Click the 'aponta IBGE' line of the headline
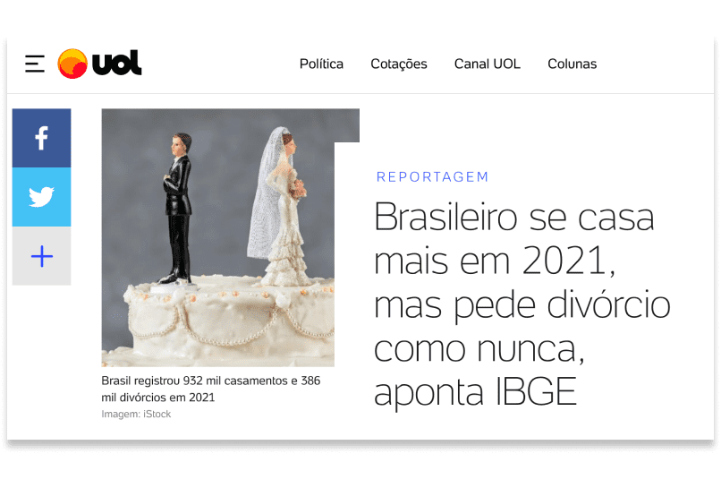This screenshot has width=721, height=488. (x=475, y=391)
